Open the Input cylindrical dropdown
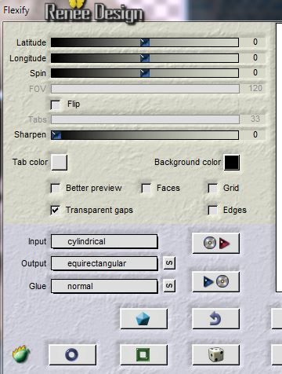This screenshot has height=374, width=282. click(104, 241)
